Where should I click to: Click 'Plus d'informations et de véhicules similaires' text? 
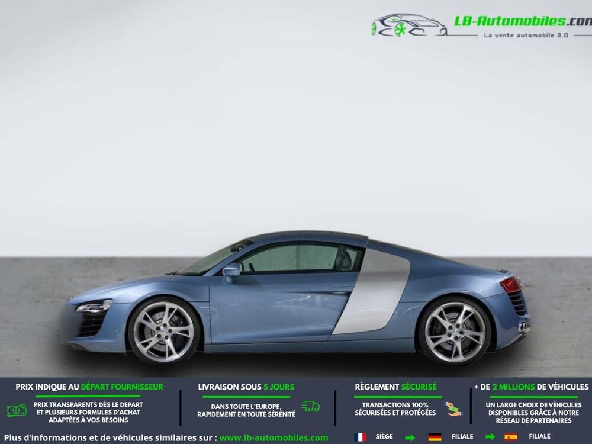(x=110, y=438)
